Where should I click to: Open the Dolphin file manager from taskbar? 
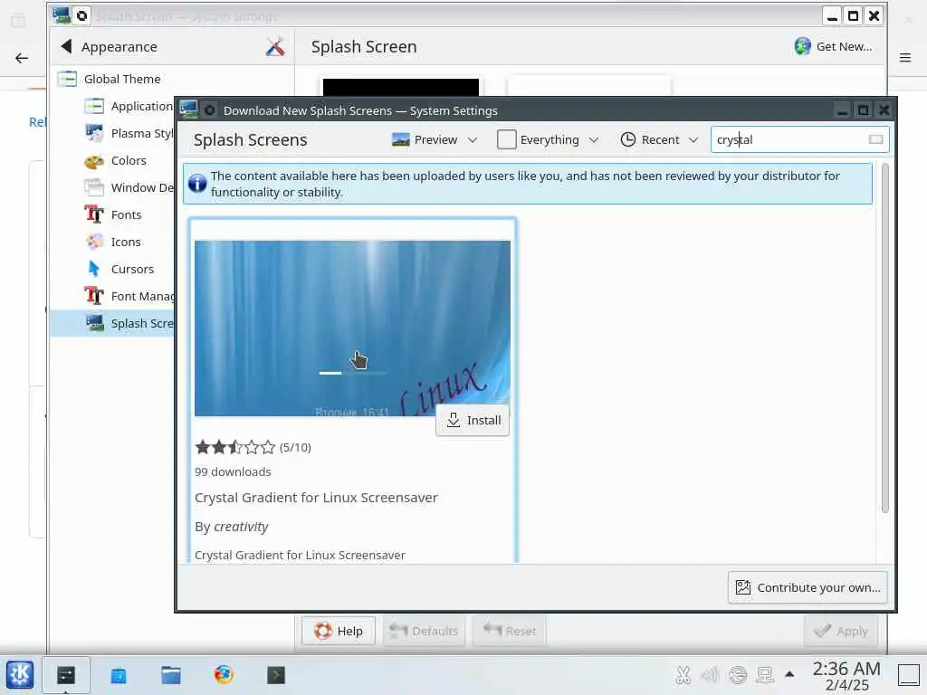tap(171, 675)
